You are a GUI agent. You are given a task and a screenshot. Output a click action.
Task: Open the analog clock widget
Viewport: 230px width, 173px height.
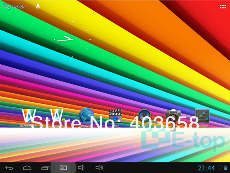pos(72,39)
